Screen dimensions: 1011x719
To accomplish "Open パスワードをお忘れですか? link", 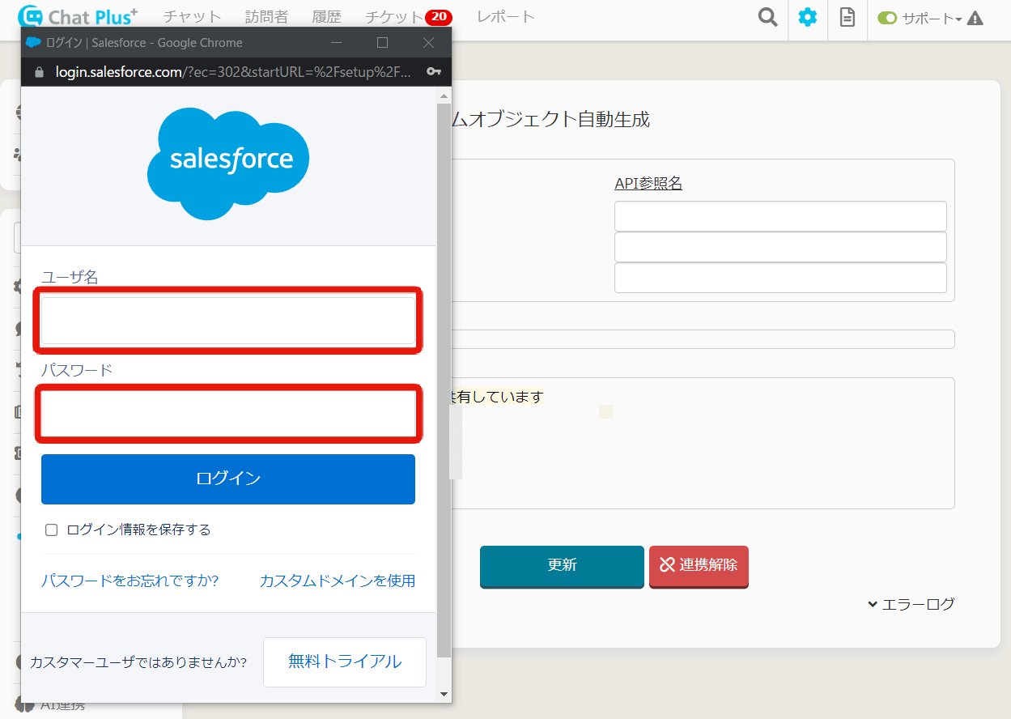I will 130,581.
